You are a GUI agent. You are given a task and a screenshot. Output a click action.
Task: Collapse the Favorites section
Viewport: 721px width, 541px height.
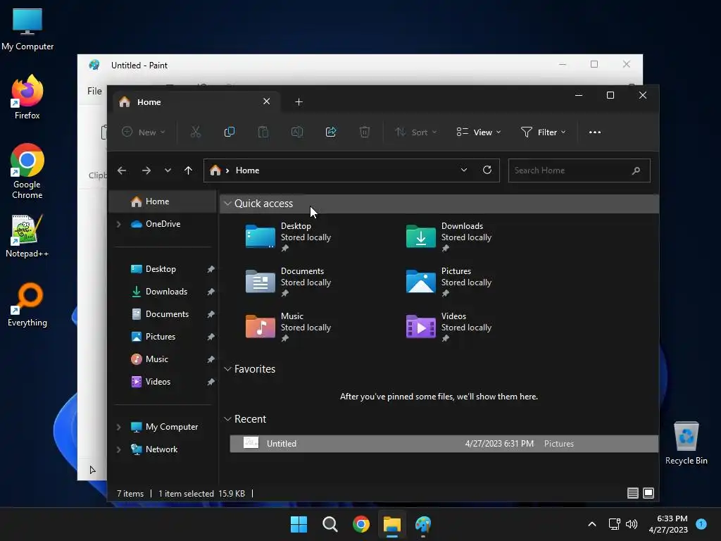click(227, 369)
